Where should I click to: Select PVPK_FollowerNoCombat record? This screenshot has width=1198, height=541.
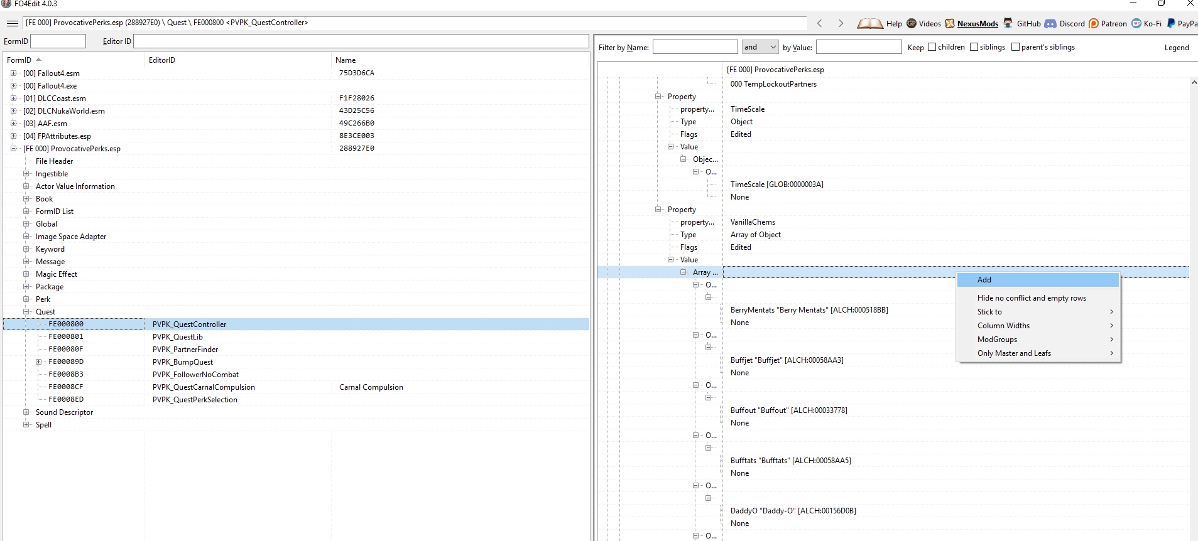click(x=296, y=375)
